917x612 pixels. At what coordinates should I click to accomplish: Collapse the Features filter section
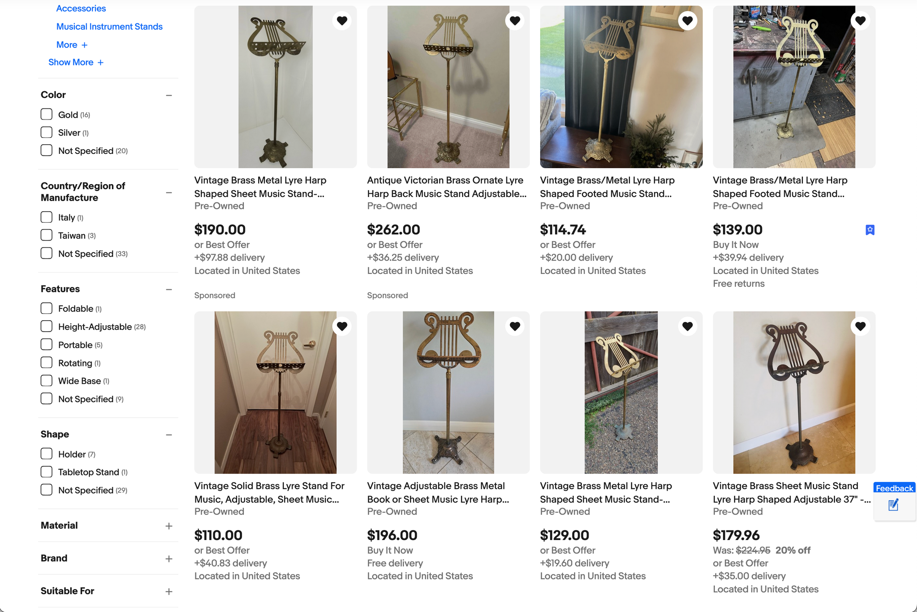coord(169,289)
